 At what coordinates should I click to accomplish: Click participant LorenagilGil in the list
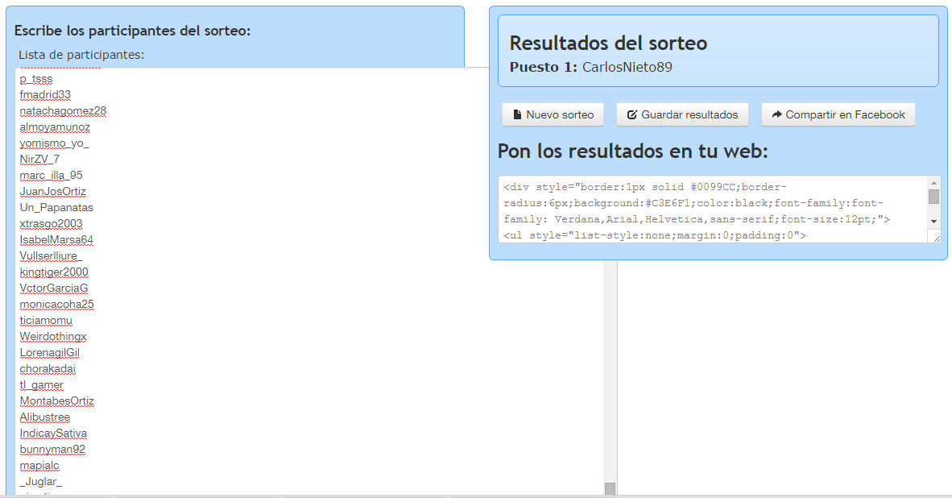50,352
